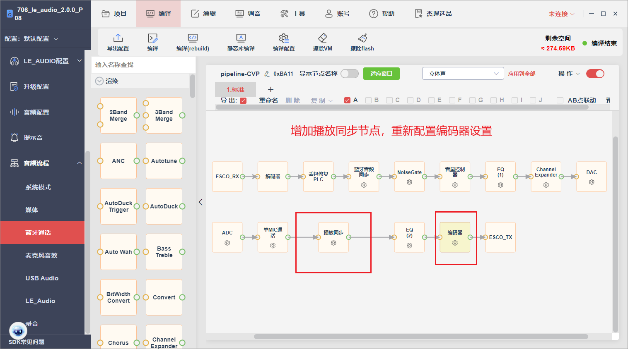Click the 擦除flash icon
Viewport: 628px width, 349px height.
pyautogui.click(x=362, y=38)
